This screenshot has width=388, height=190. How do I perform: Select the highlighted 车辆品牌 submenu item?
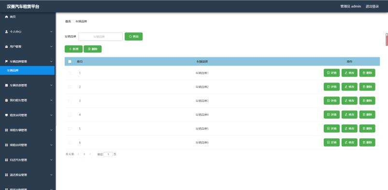[x=27, y=70]
